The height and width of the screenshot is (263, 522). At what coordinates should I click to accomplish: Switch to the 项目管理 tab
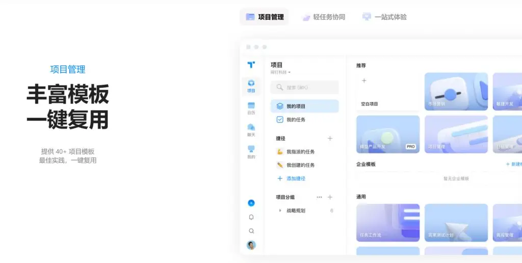pyautogui.click(x=265, y=17)
